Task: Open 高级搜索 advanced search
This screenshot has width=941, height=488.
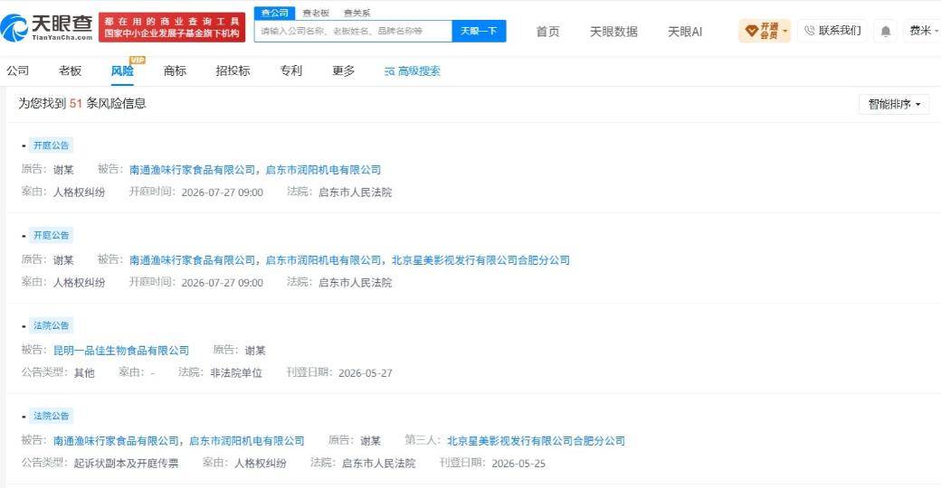Action: click(413, 70)
